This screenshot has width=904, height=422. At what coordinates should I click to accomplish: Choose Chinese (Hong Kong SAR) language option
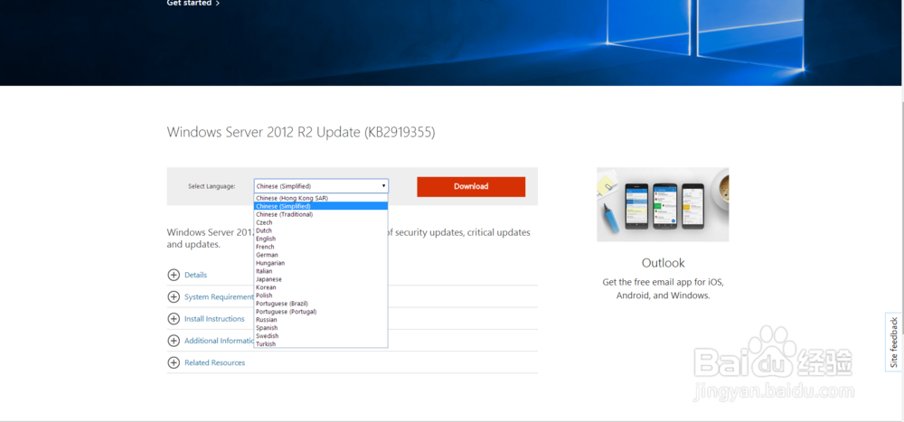coord(321,198)
